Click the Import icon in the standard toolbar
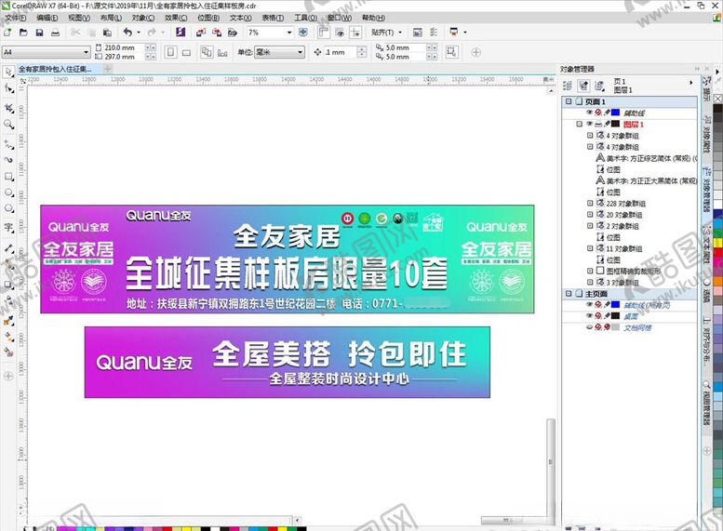723x531 pixels. tap(201, 33)
